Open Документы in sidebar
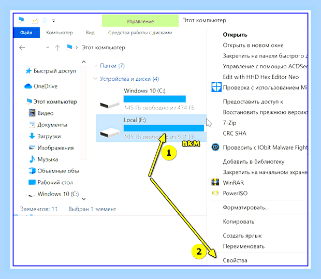Image resolution: width=321 pixels, height=279 pixels. [x=52, y=125]
